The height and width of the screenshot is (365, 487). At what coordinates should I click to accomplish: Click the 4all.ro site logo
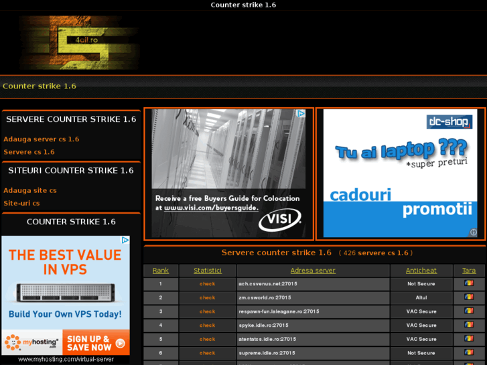point(79,43)
